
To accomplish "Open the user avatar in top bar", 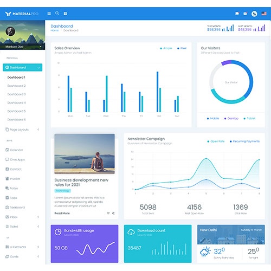I will pyautogui.click(x=254, y=14).
